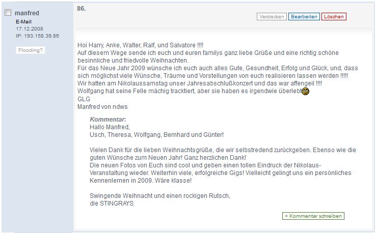
Task: Click closing line die STINGRAYS.
Action: [x=112, y=203]
